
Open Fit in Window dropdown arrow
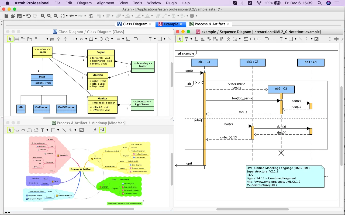pos(67,16)
